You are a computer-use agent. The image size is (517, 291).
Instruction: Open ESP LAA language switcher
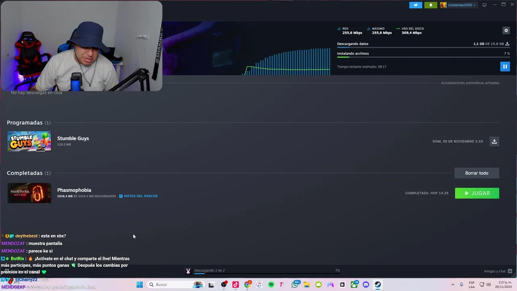point(472,285)
